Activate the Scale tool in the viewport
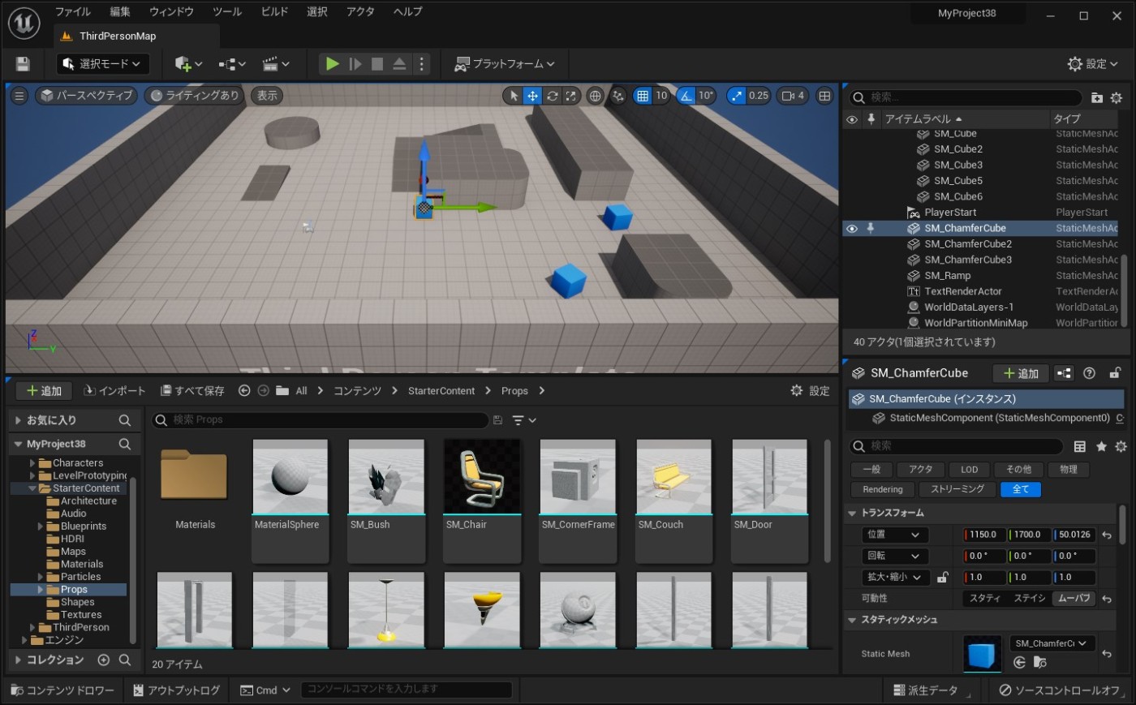Image resolution: width=1136 pixels, height=705 pixels. coord(571,96)
